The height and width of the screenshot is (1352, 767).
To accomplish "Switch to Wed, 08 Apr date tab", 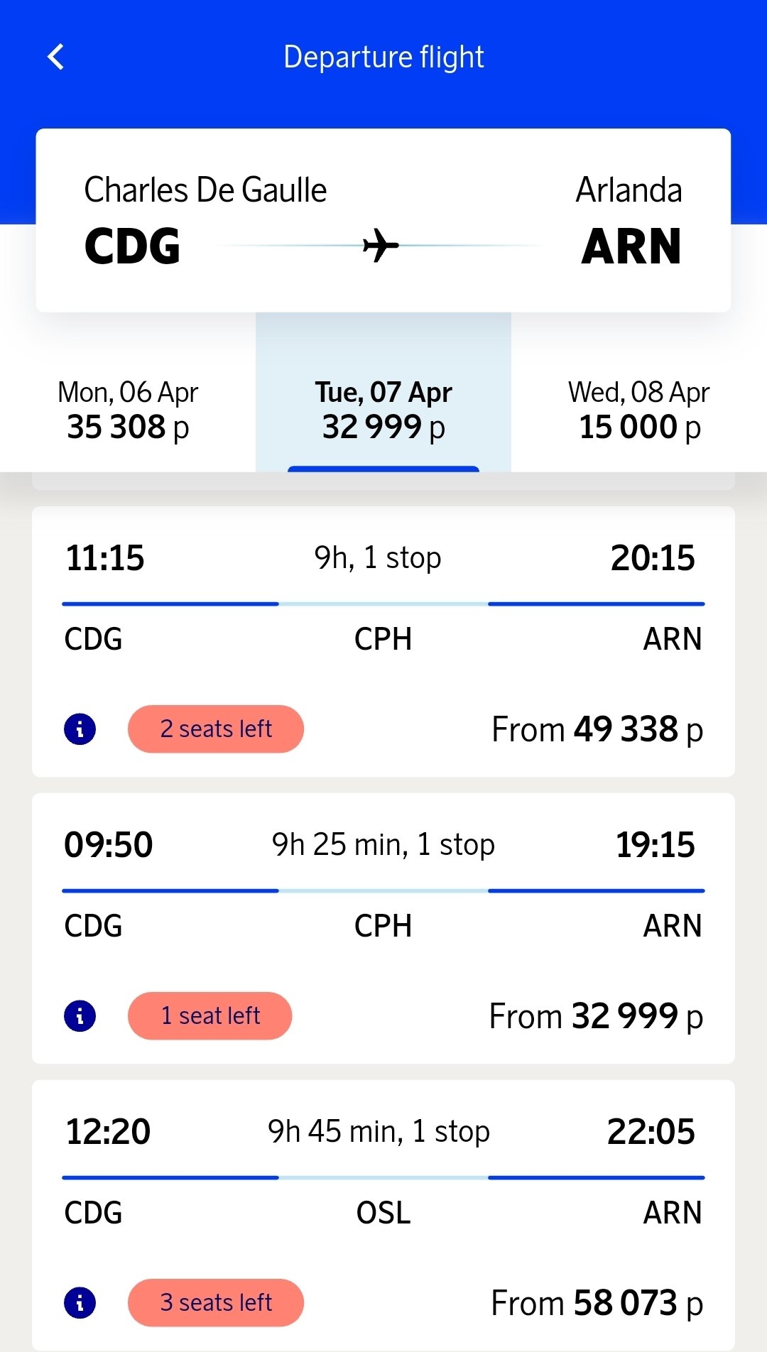I will pos(639,410).
